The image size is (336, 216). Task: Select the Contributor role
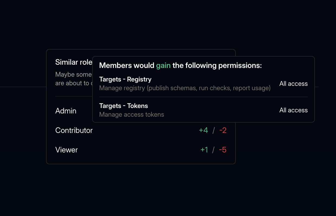[x=74, y=130]
